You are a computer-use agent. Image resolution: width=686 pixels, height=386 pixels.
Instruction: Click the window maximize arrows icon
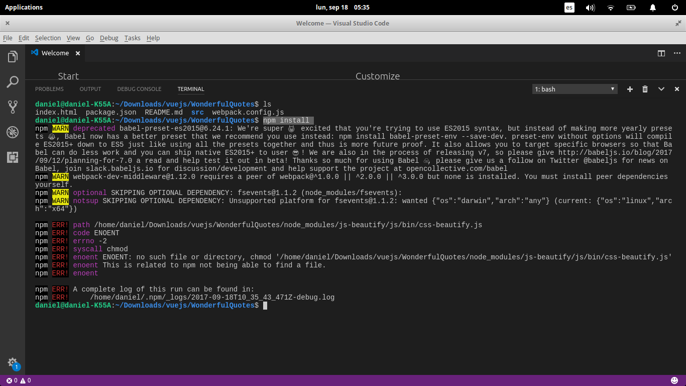(x=678, y=23)
